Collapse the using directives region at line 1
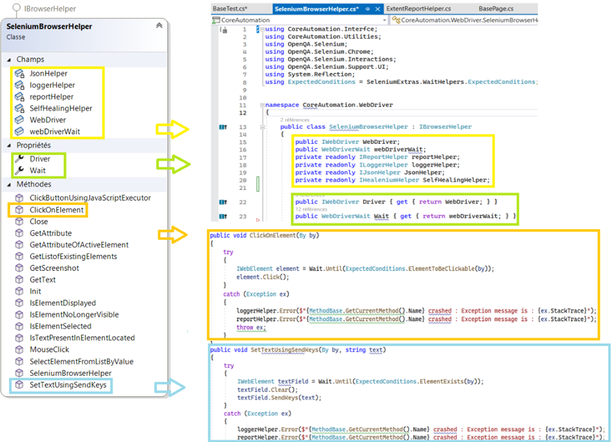This screenshot has width=614, height=442. point(262,29)
